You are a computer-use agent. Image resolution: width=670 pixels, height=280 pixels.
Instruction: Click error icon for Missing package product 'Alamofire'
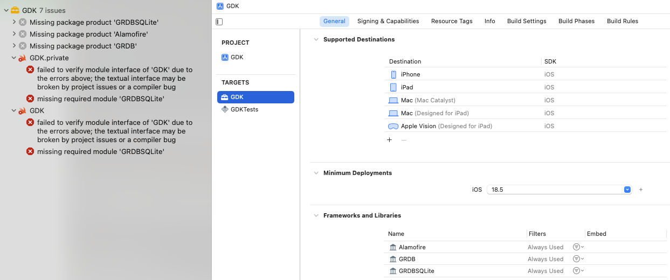[23, 34]
